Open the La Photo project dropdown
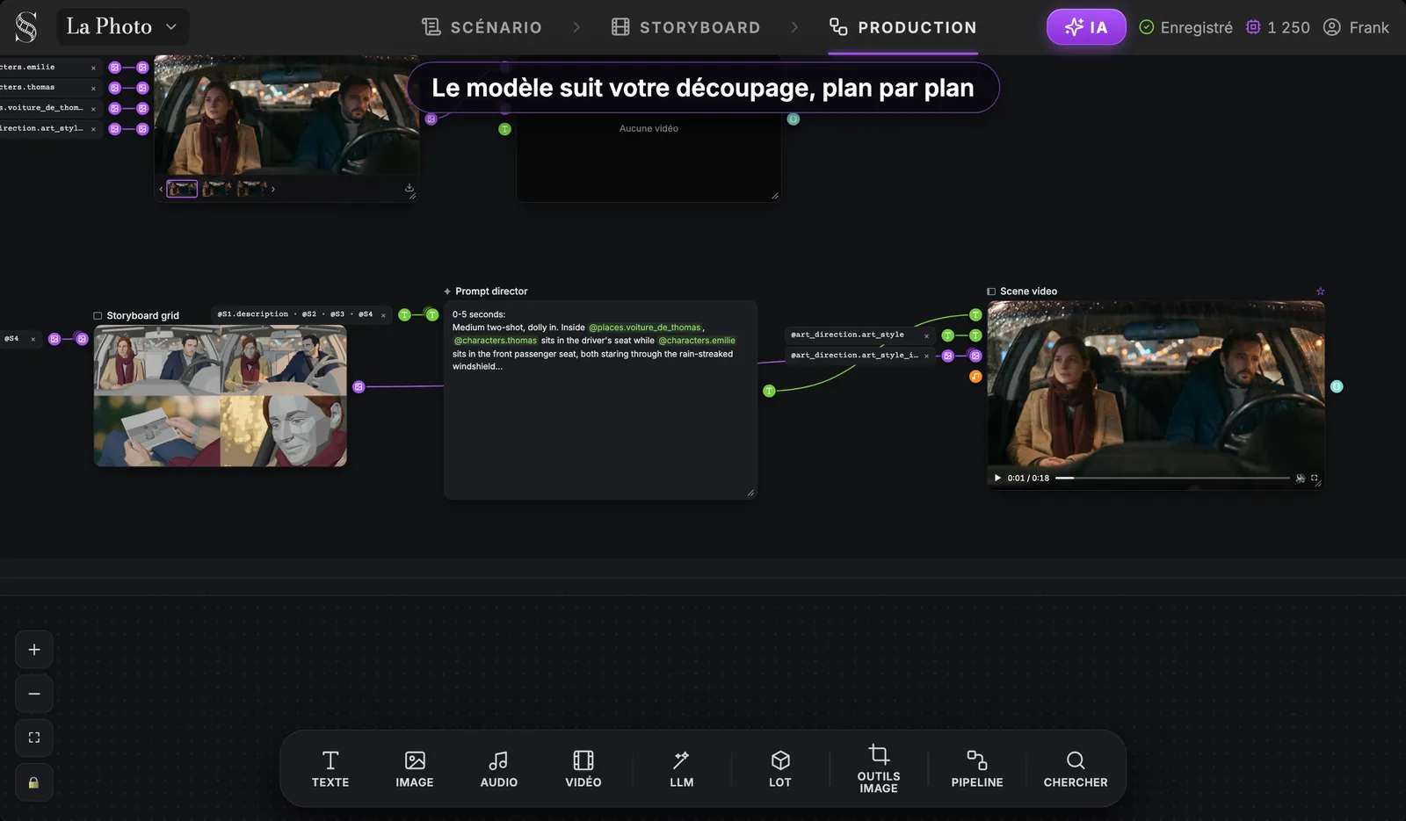This screenshot has height=821, width=1406. pos(121,27)
